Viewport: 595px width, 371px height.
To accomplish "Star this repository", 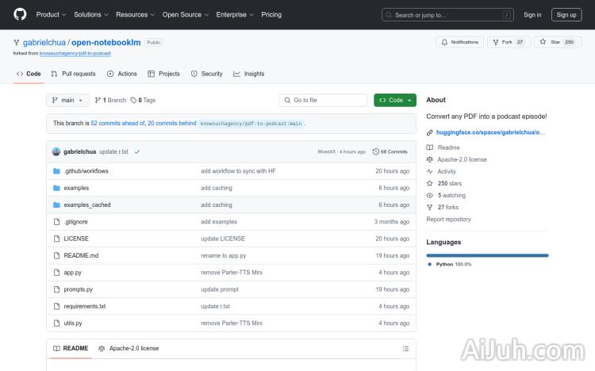I will (557, 42).
